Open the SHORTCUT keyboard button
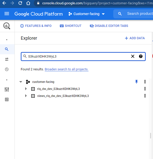Image resolution: width=153 pixels, height=159 pixels. 71,26
